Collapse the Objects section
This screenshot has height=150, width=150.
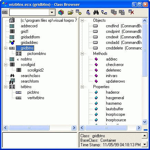[82, 20]
